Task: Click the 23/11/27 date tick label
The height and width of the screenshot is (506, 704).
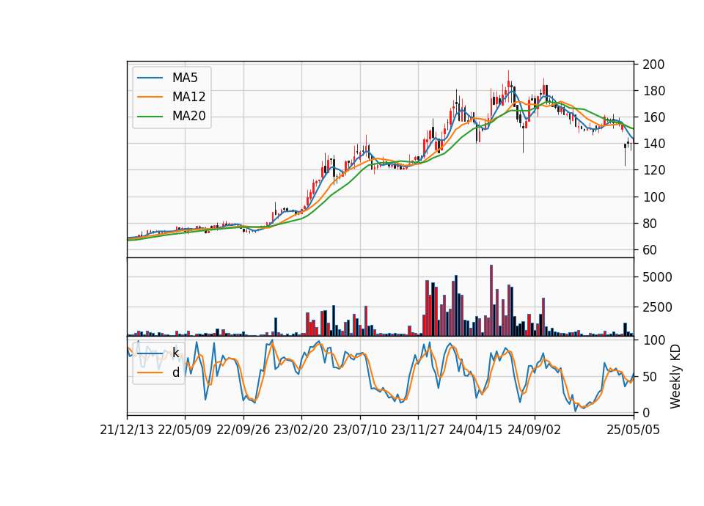Action: point(417,430)
